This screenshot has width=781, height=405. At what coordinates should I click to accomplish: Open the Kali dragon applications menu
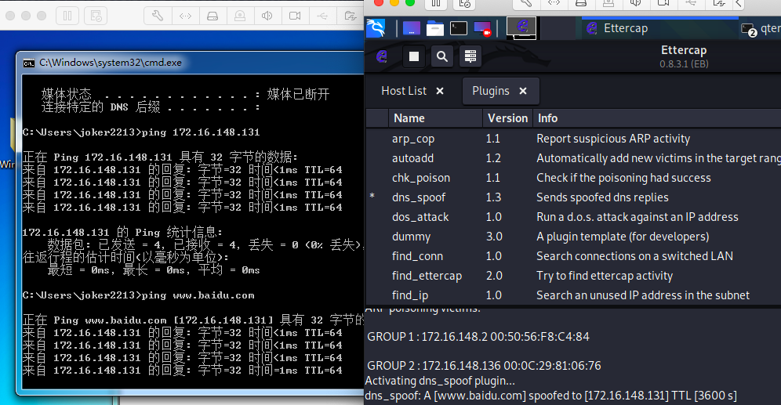point(377,29)
